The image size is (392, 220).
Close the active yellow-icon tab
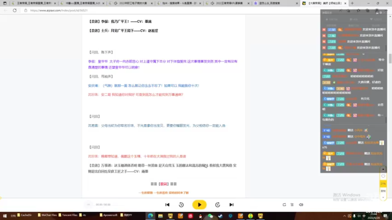[x=345, y=3]
